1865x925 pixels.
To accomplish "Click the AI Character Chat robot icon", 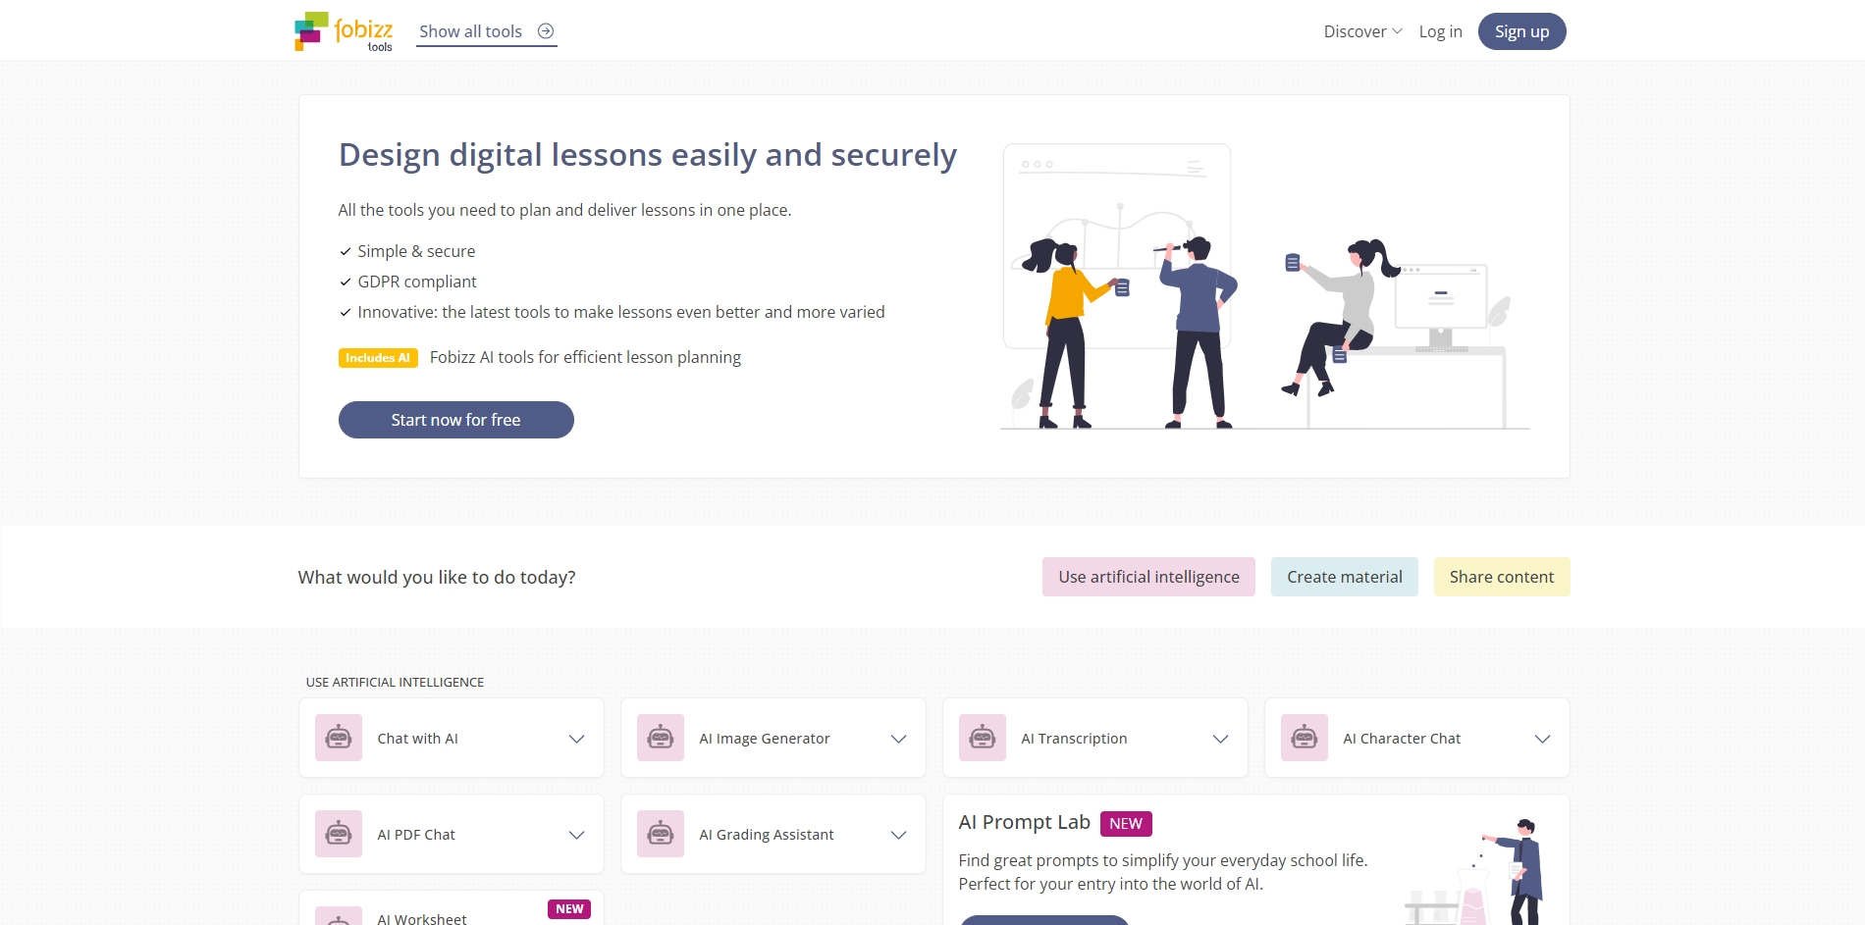I will [x=1305, y=738].
